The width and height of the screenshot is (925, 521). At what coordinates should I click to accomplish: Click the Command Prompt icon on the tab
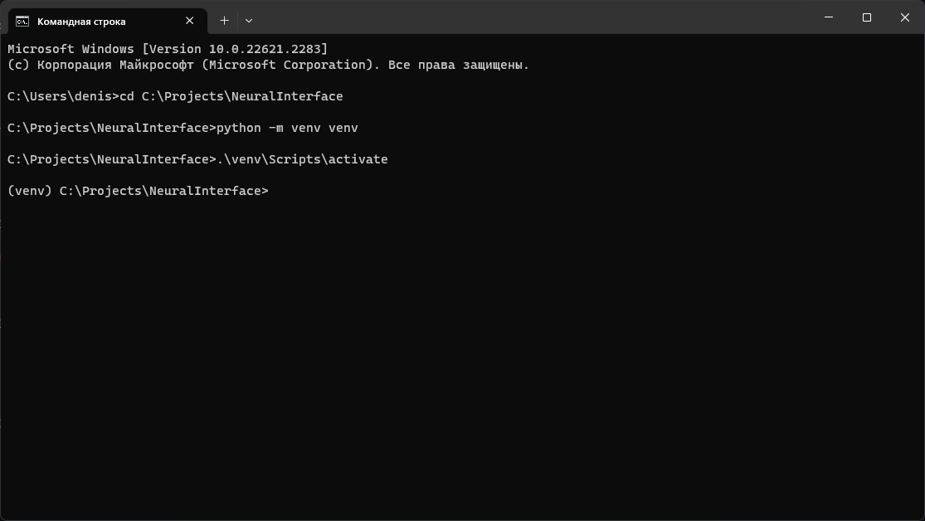21,20
